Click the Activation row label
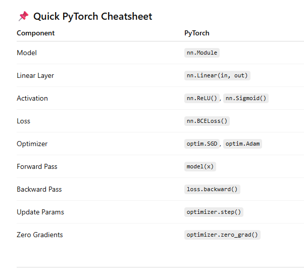This screenshot has height=269, width=304. (x=32, y=98)
